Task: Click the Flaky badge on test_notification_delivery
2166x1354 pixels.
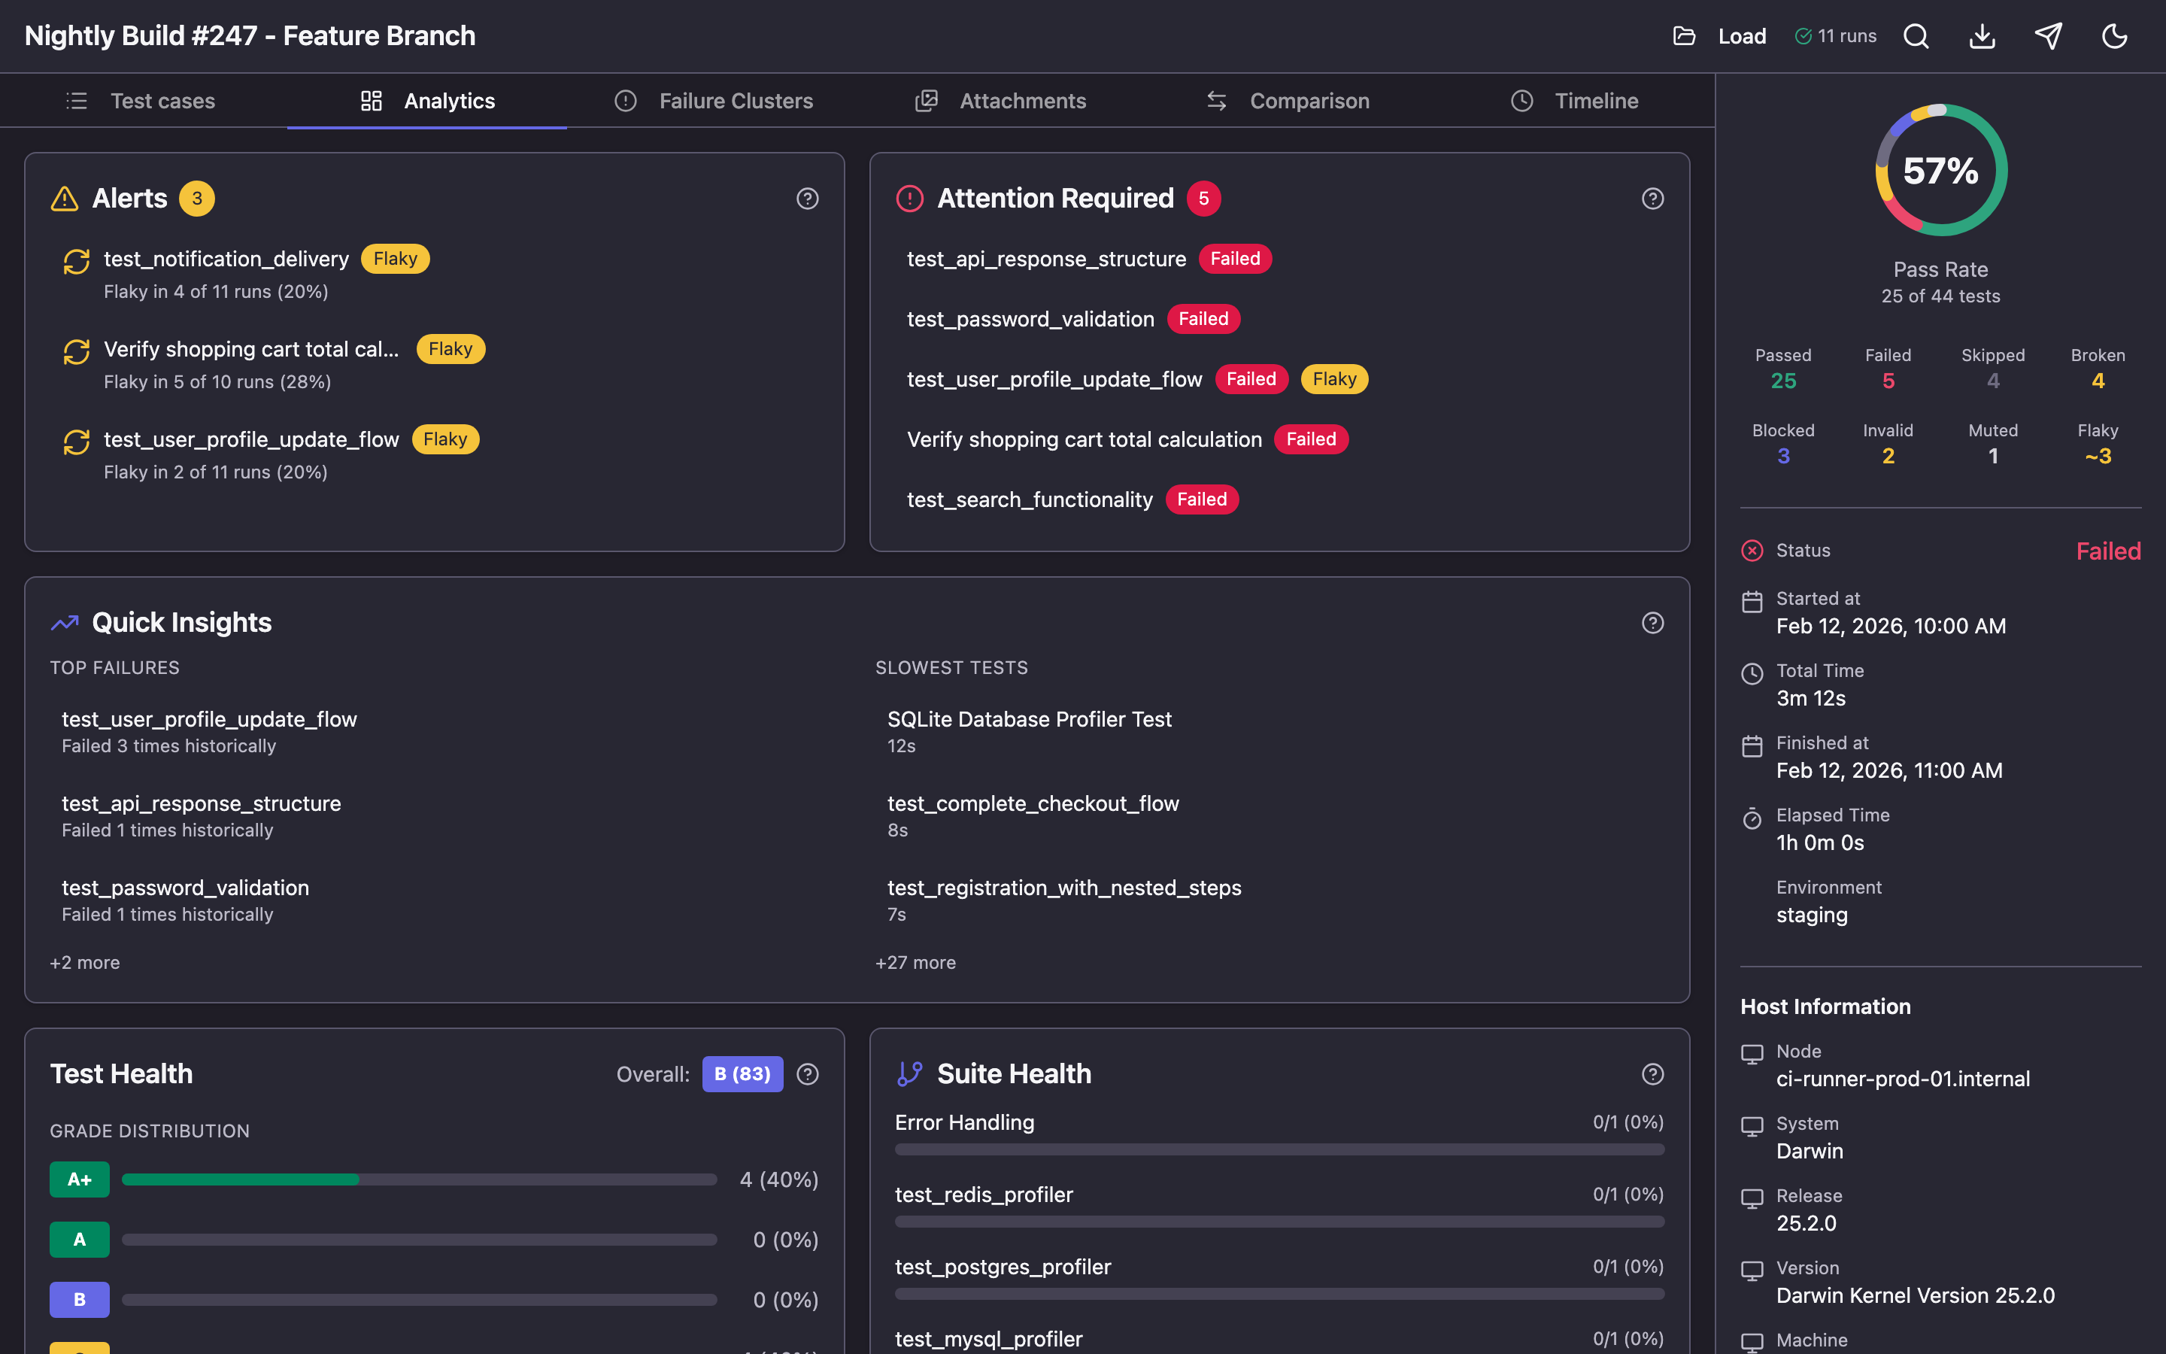Action: (x=395, y=258)
